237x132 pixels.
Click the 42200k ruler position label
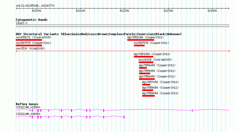point(36,11)
